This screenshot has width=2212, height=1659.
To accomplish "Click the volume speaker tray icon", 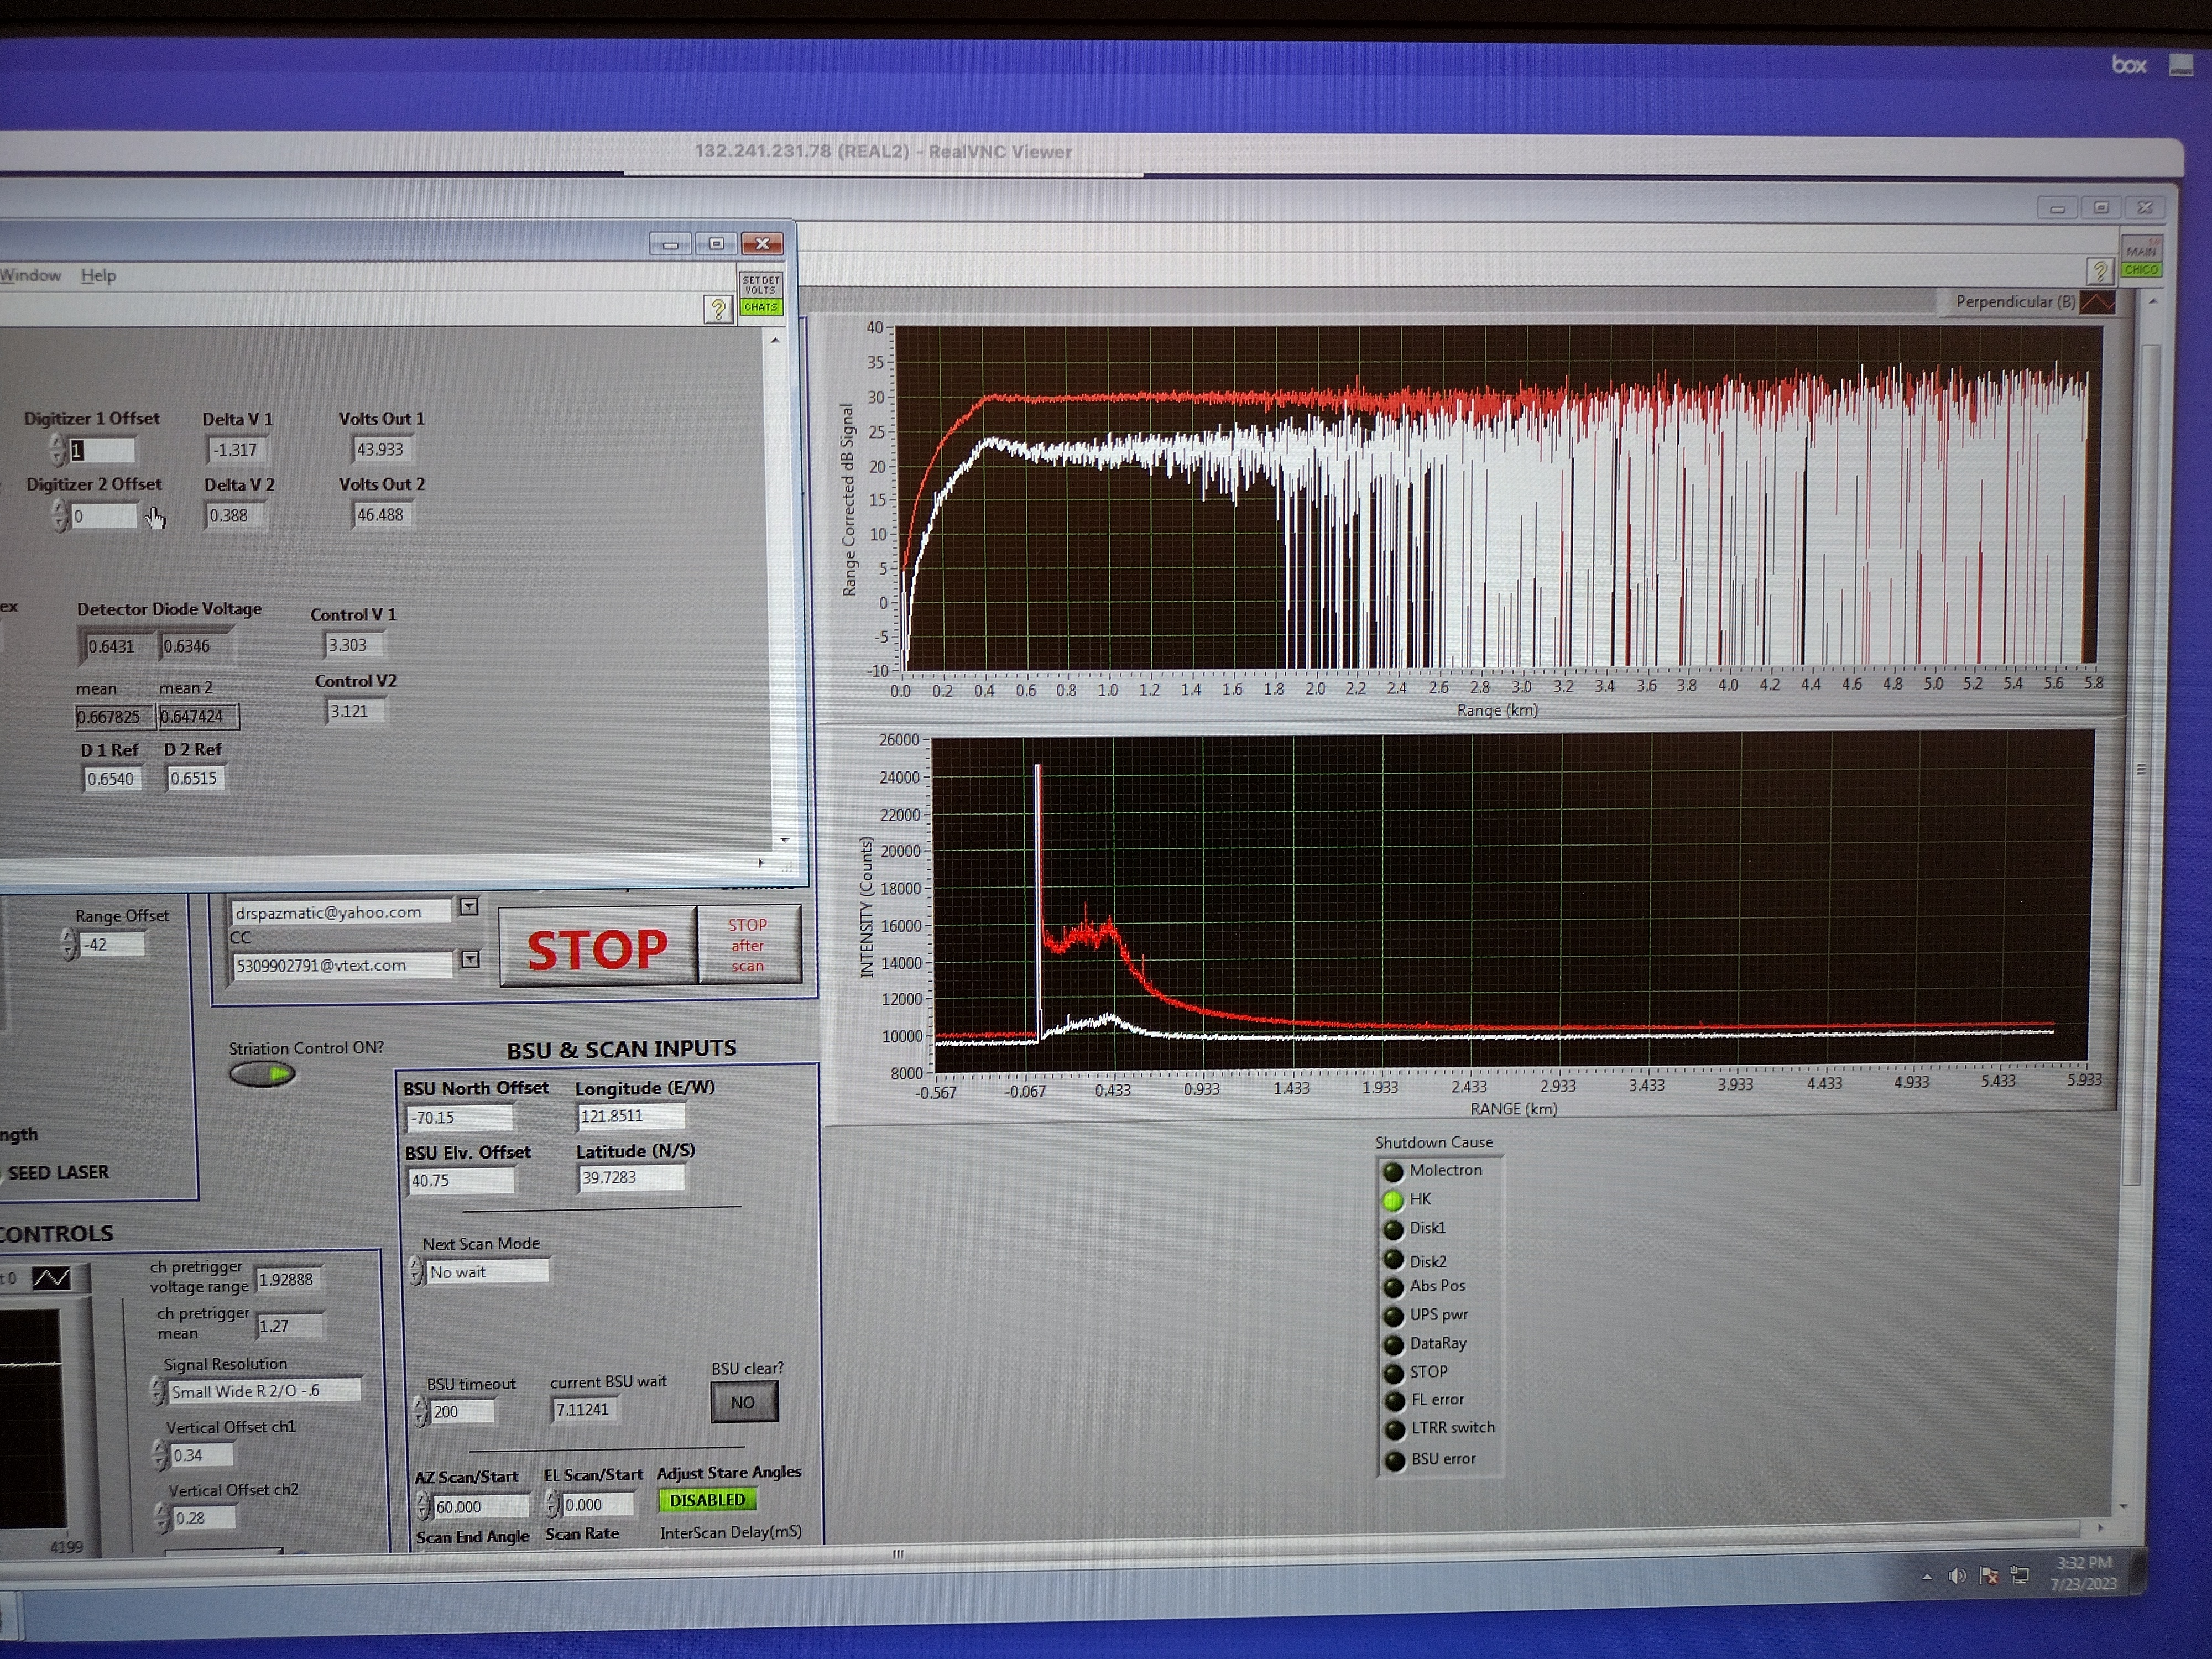I will click(x=1957, y=1576).
